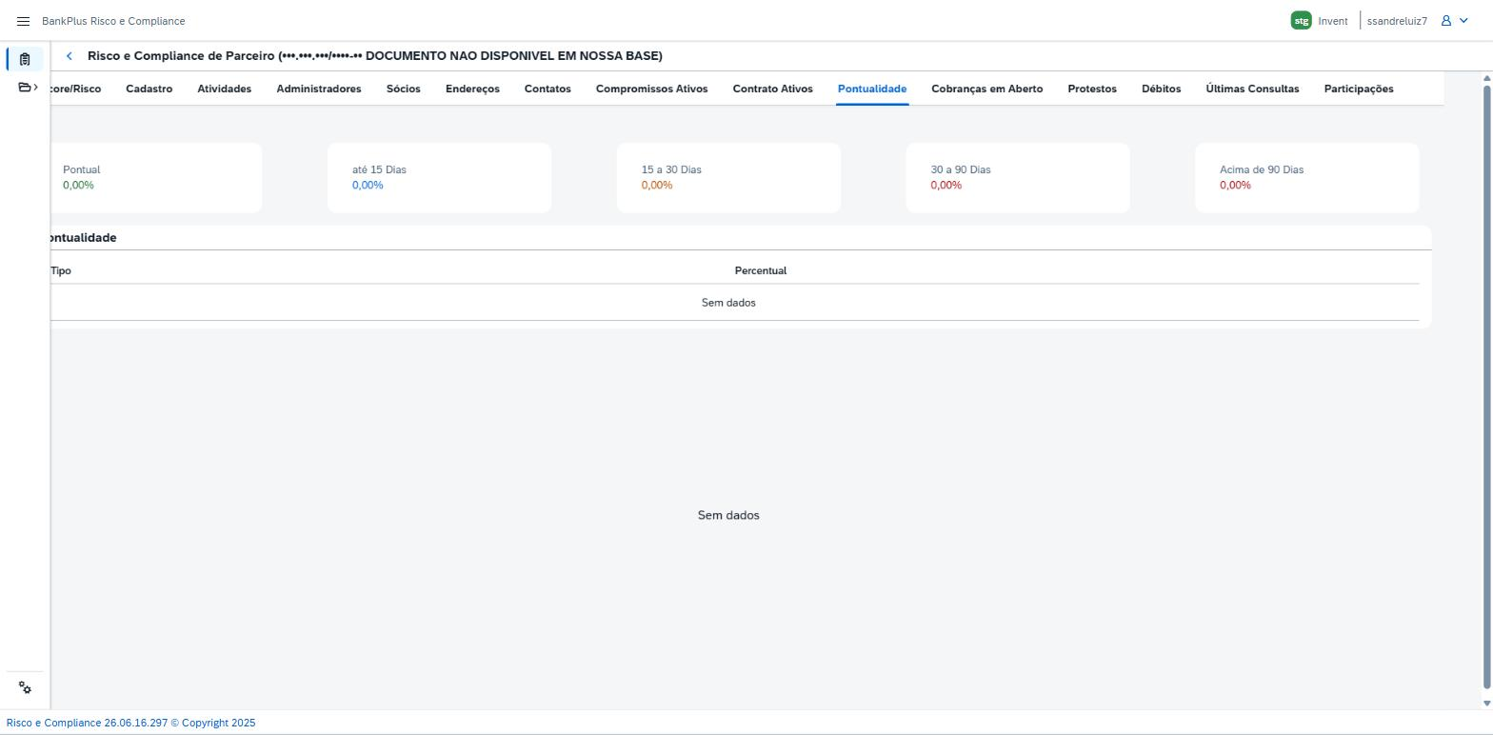1493x735 pixels.
Task: Click the Pontual percentage card
Action: click(156, 178)
